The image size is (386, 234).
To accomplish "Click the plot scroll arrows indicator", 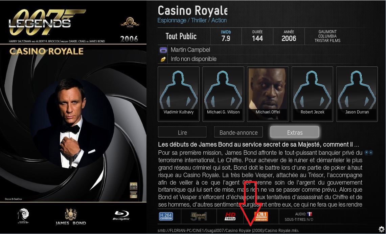I will pyautogui.click(x=369, y=153).
